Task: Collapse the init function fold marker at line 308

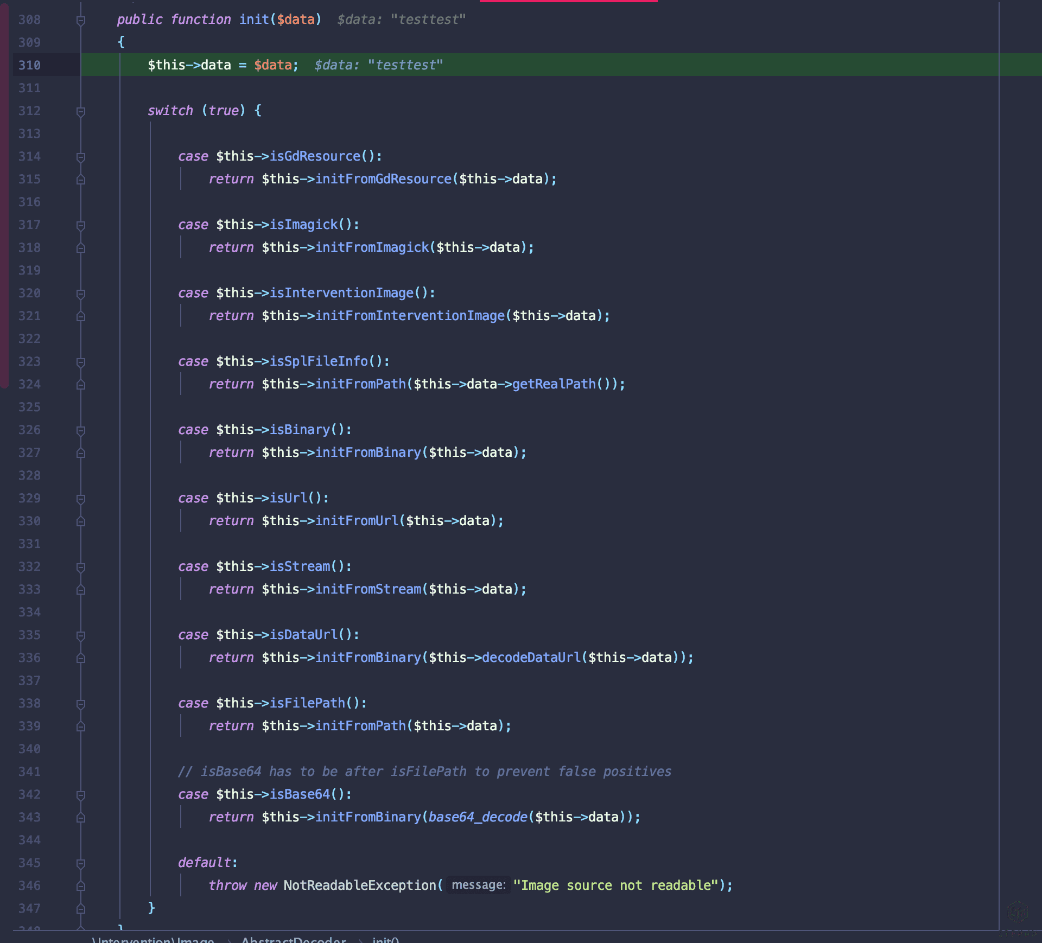Action: pos(81,21)
